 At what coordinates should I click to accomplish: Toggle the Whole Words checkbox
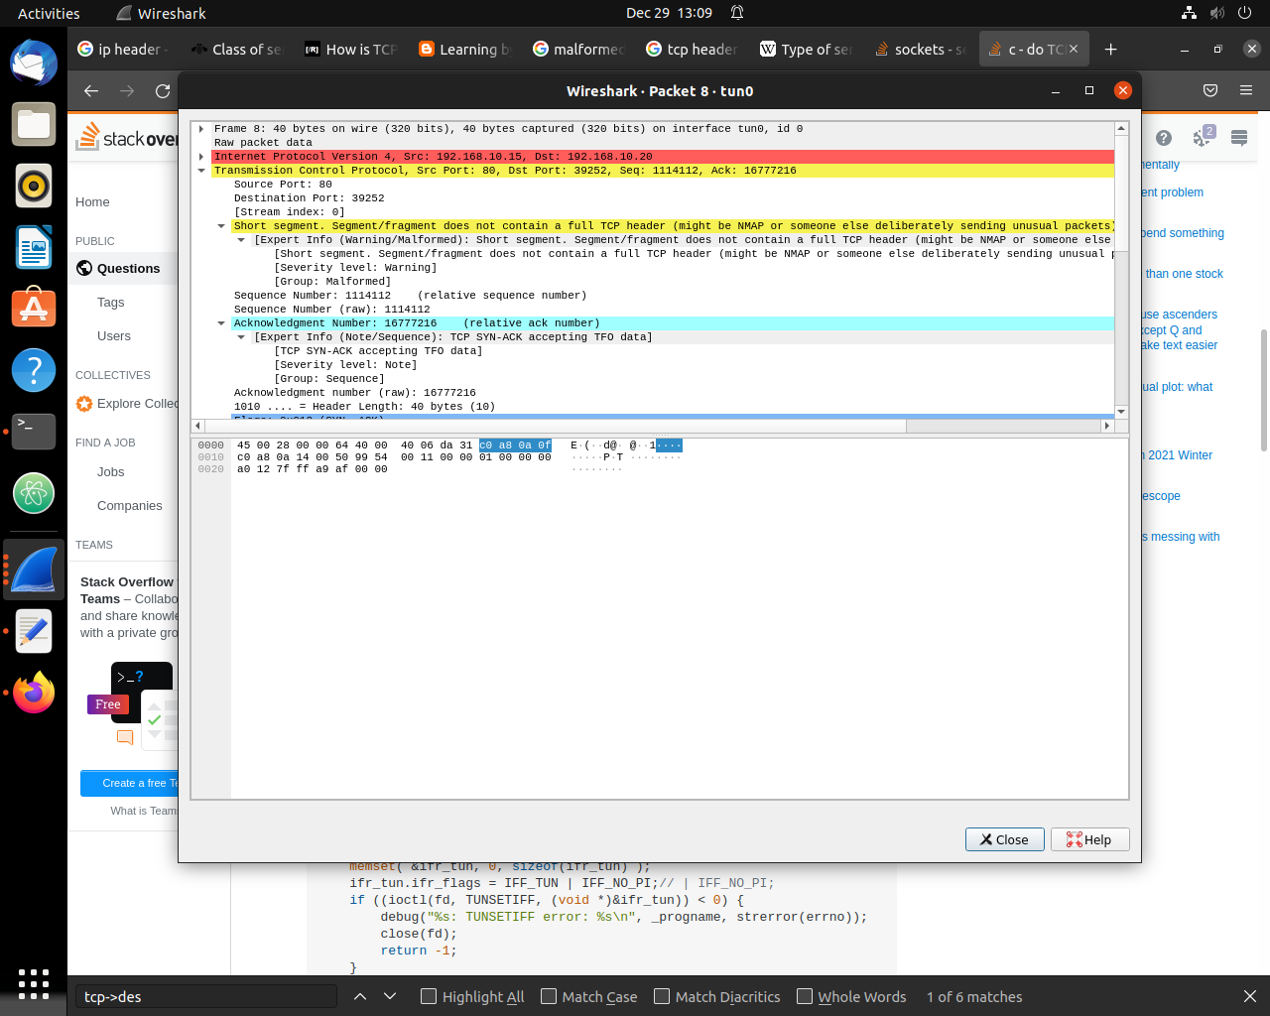(x=805, y=996)
